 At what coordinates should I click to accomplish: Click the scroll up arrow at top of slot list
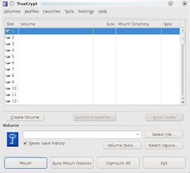183,31
